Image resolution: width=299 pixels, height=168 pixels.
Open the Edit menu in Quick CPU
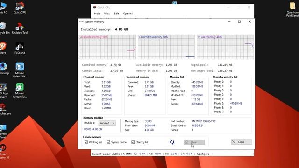click(x=116, y=14)
